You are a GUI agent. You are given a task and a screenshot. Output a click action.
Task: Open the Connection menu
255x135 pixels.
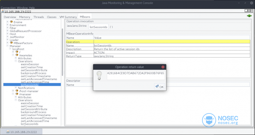(8, 8)
